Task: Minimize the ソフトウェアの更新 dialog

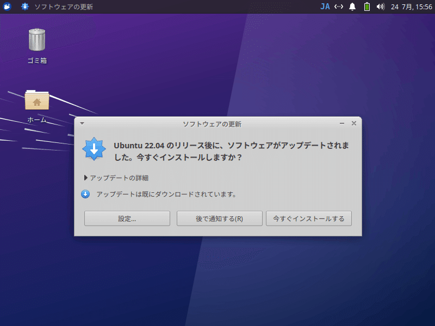Action: 342,123
